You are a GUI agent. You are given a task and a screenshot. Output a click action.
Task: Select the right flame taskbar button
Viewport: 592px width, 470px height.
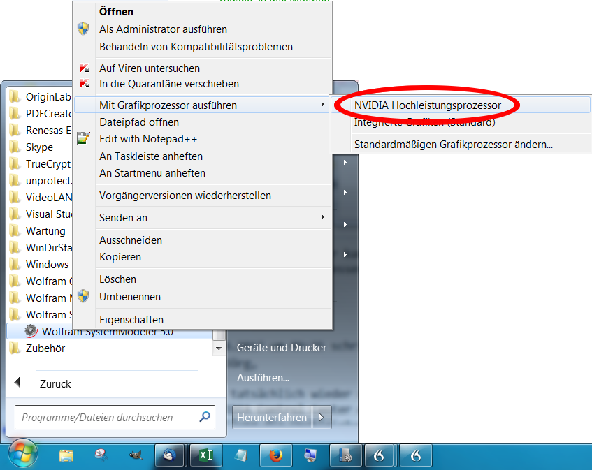tap(415, 455)
